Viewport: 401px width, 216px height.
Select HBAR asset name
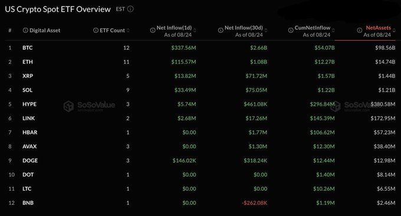(30, 132)
